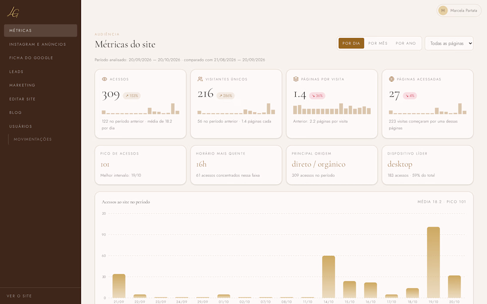Click the Ver o Site link

19,296
